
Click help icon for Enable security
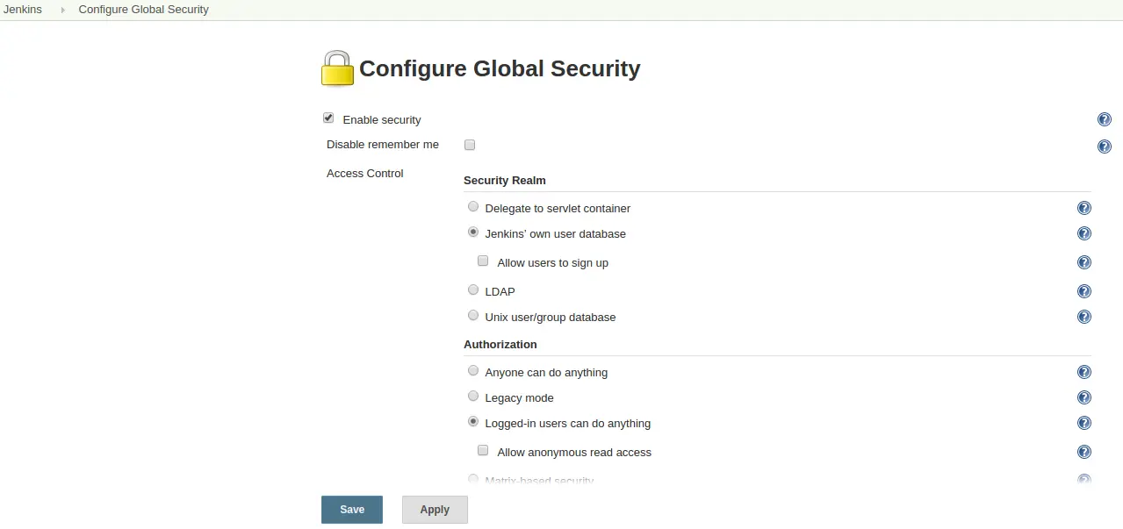click(x=1104, y=120)
